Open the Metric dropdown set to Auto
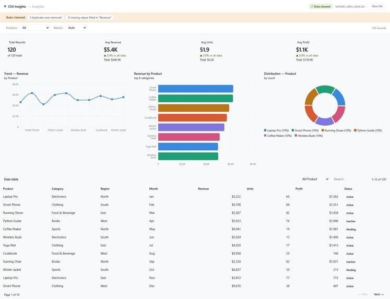This screenshot has height=299, width=390. [77, 28]
